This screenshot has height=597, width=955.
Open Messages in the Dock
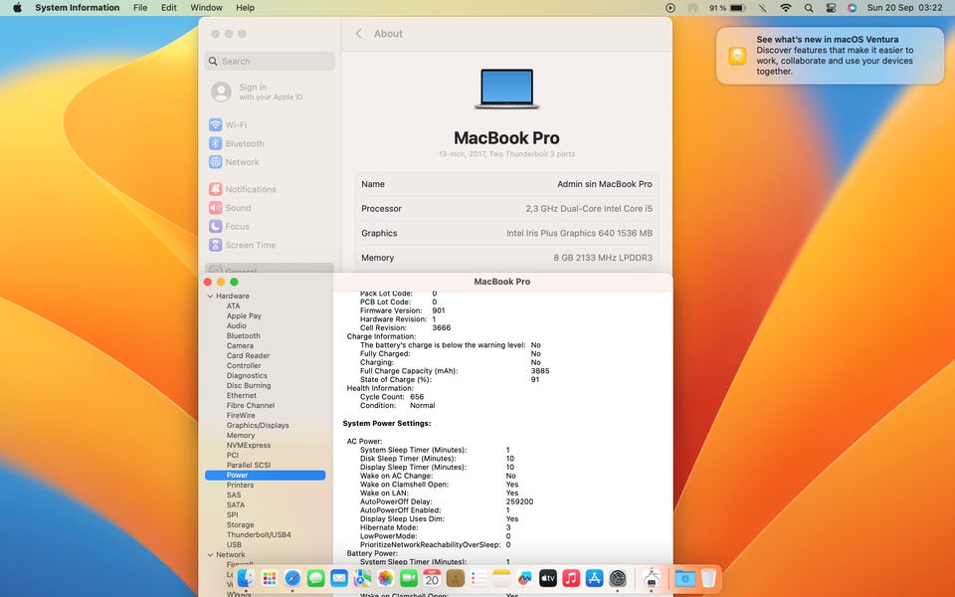tap(315, 578)
